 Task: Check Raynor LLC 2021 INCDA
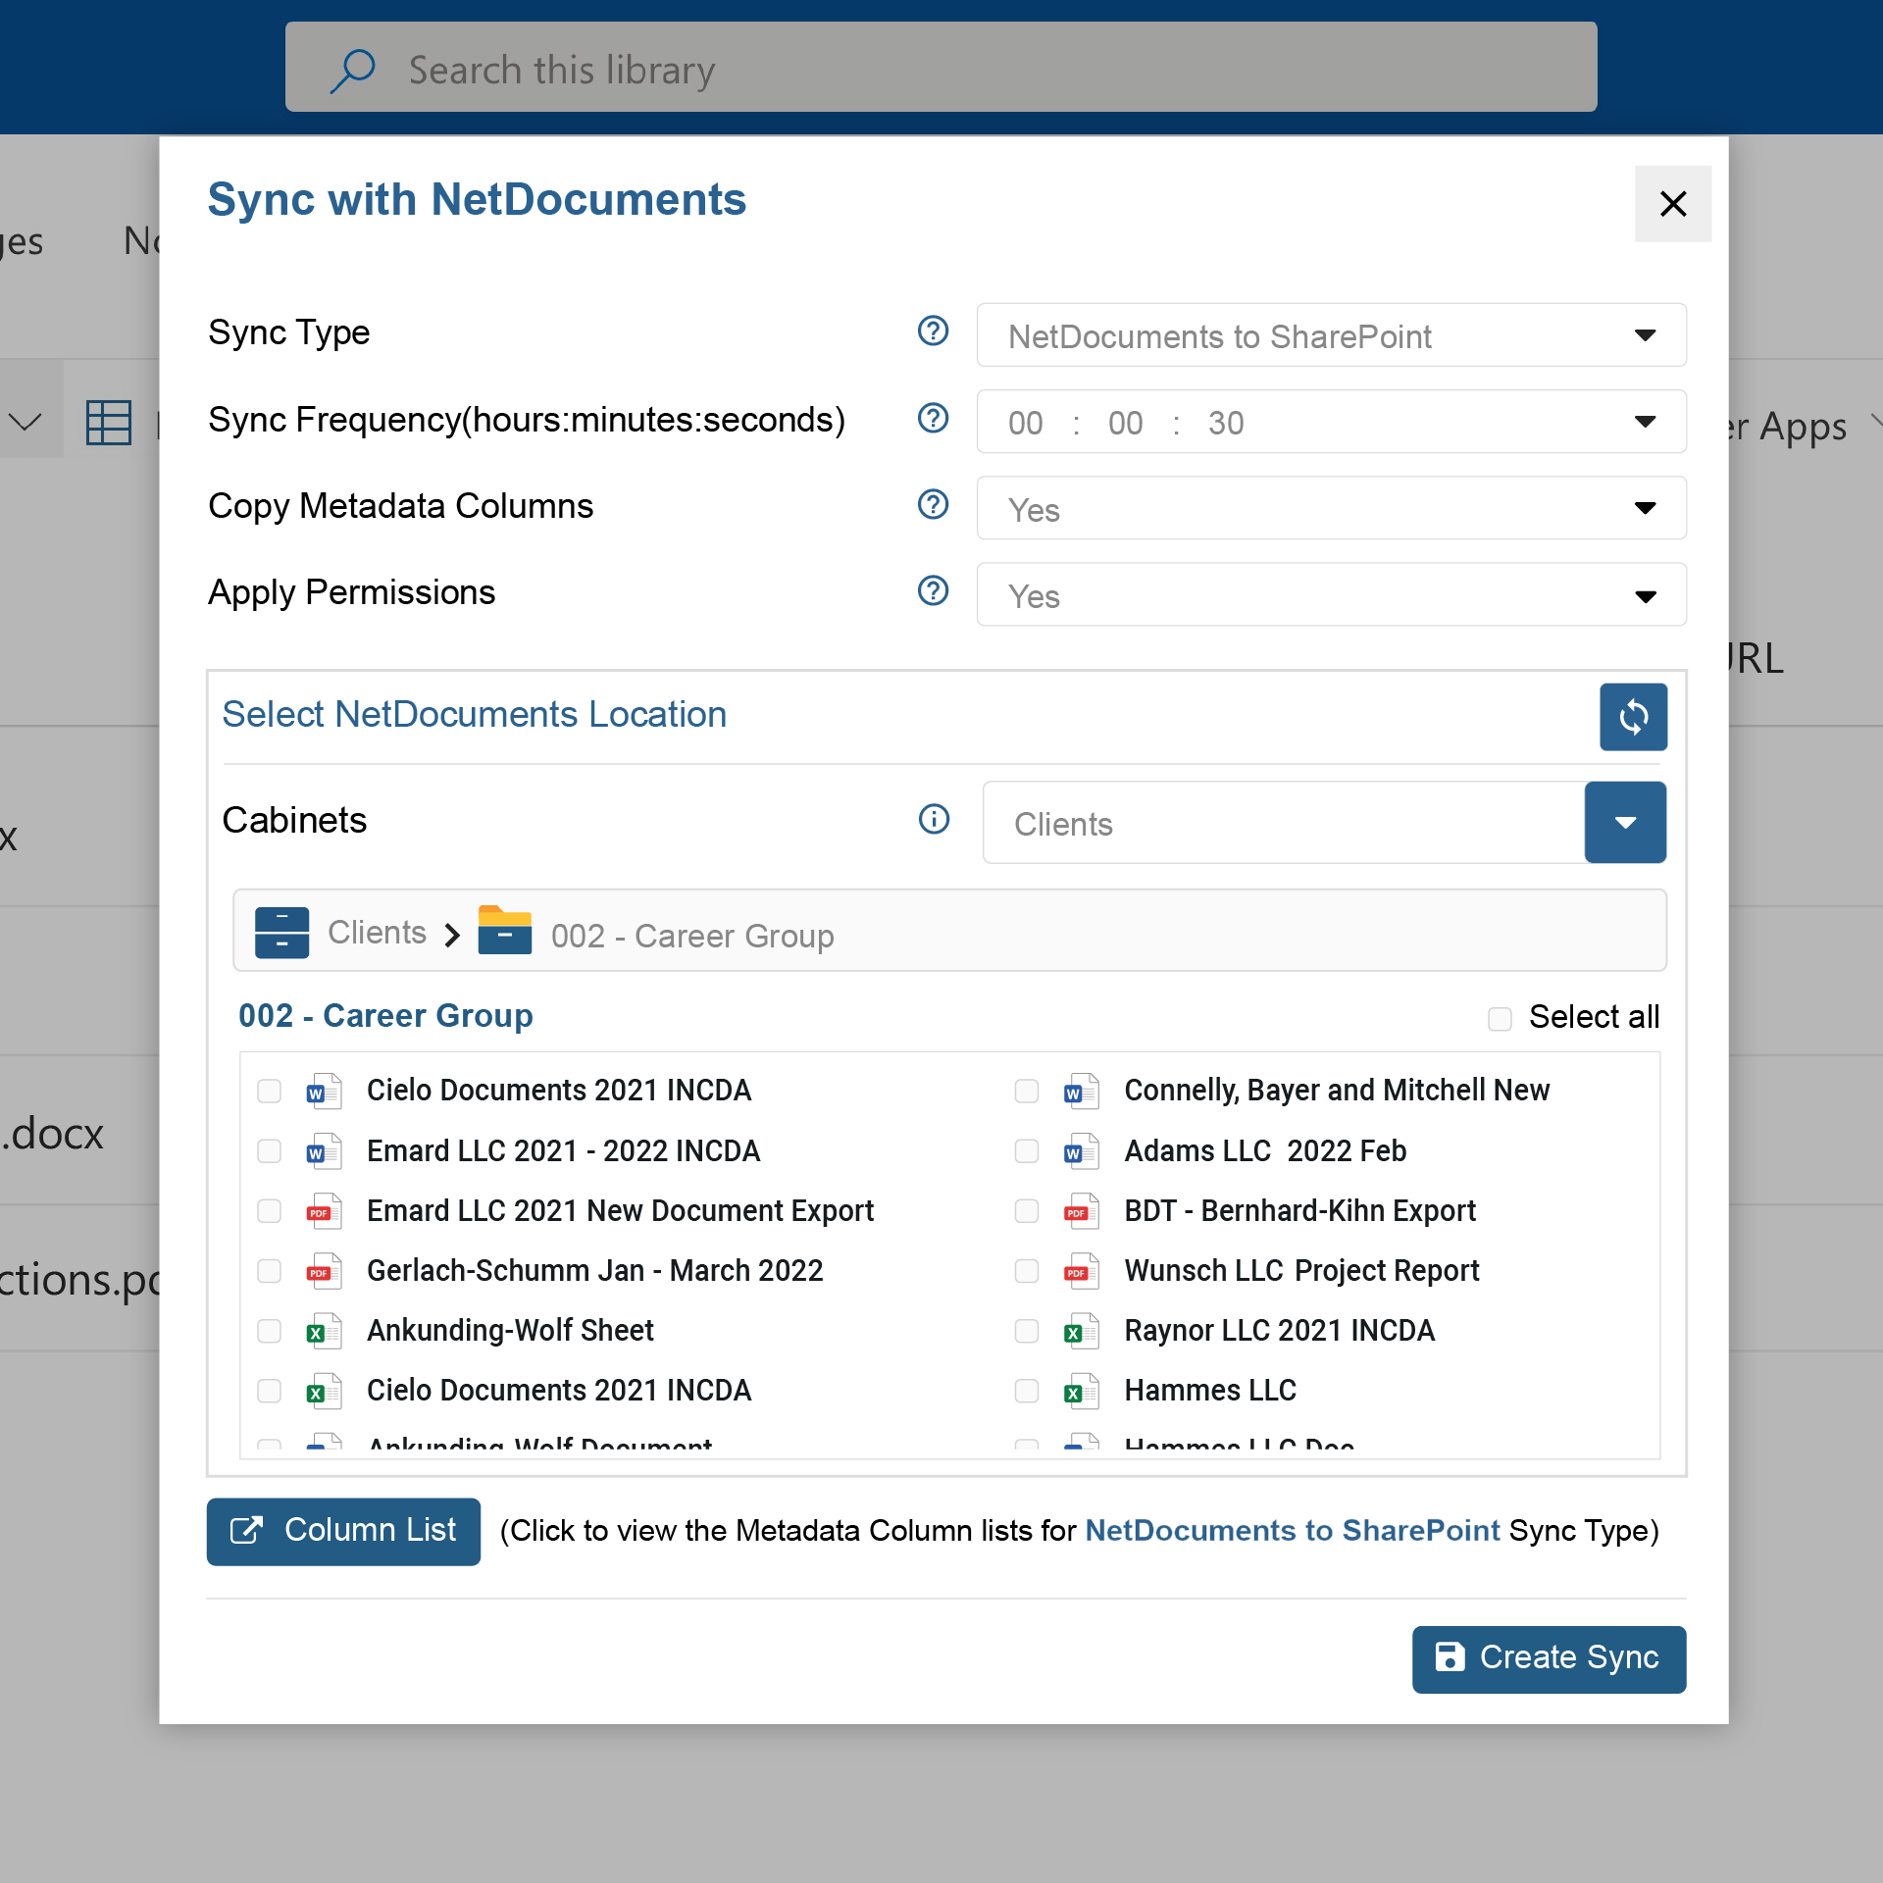click(1027, 1331)
